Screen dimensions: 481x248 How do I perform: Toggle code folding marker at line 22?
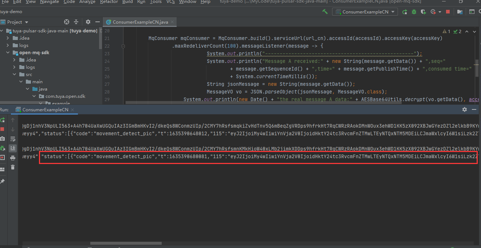coord(123,46)
